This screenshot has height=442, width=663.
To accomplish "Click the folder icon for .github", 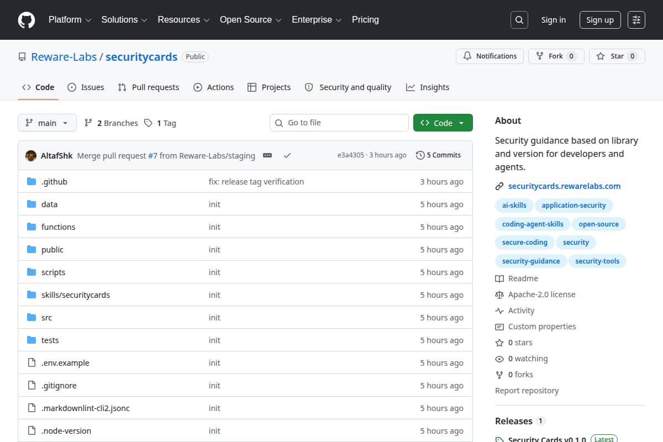I will (x=31, y=181).
